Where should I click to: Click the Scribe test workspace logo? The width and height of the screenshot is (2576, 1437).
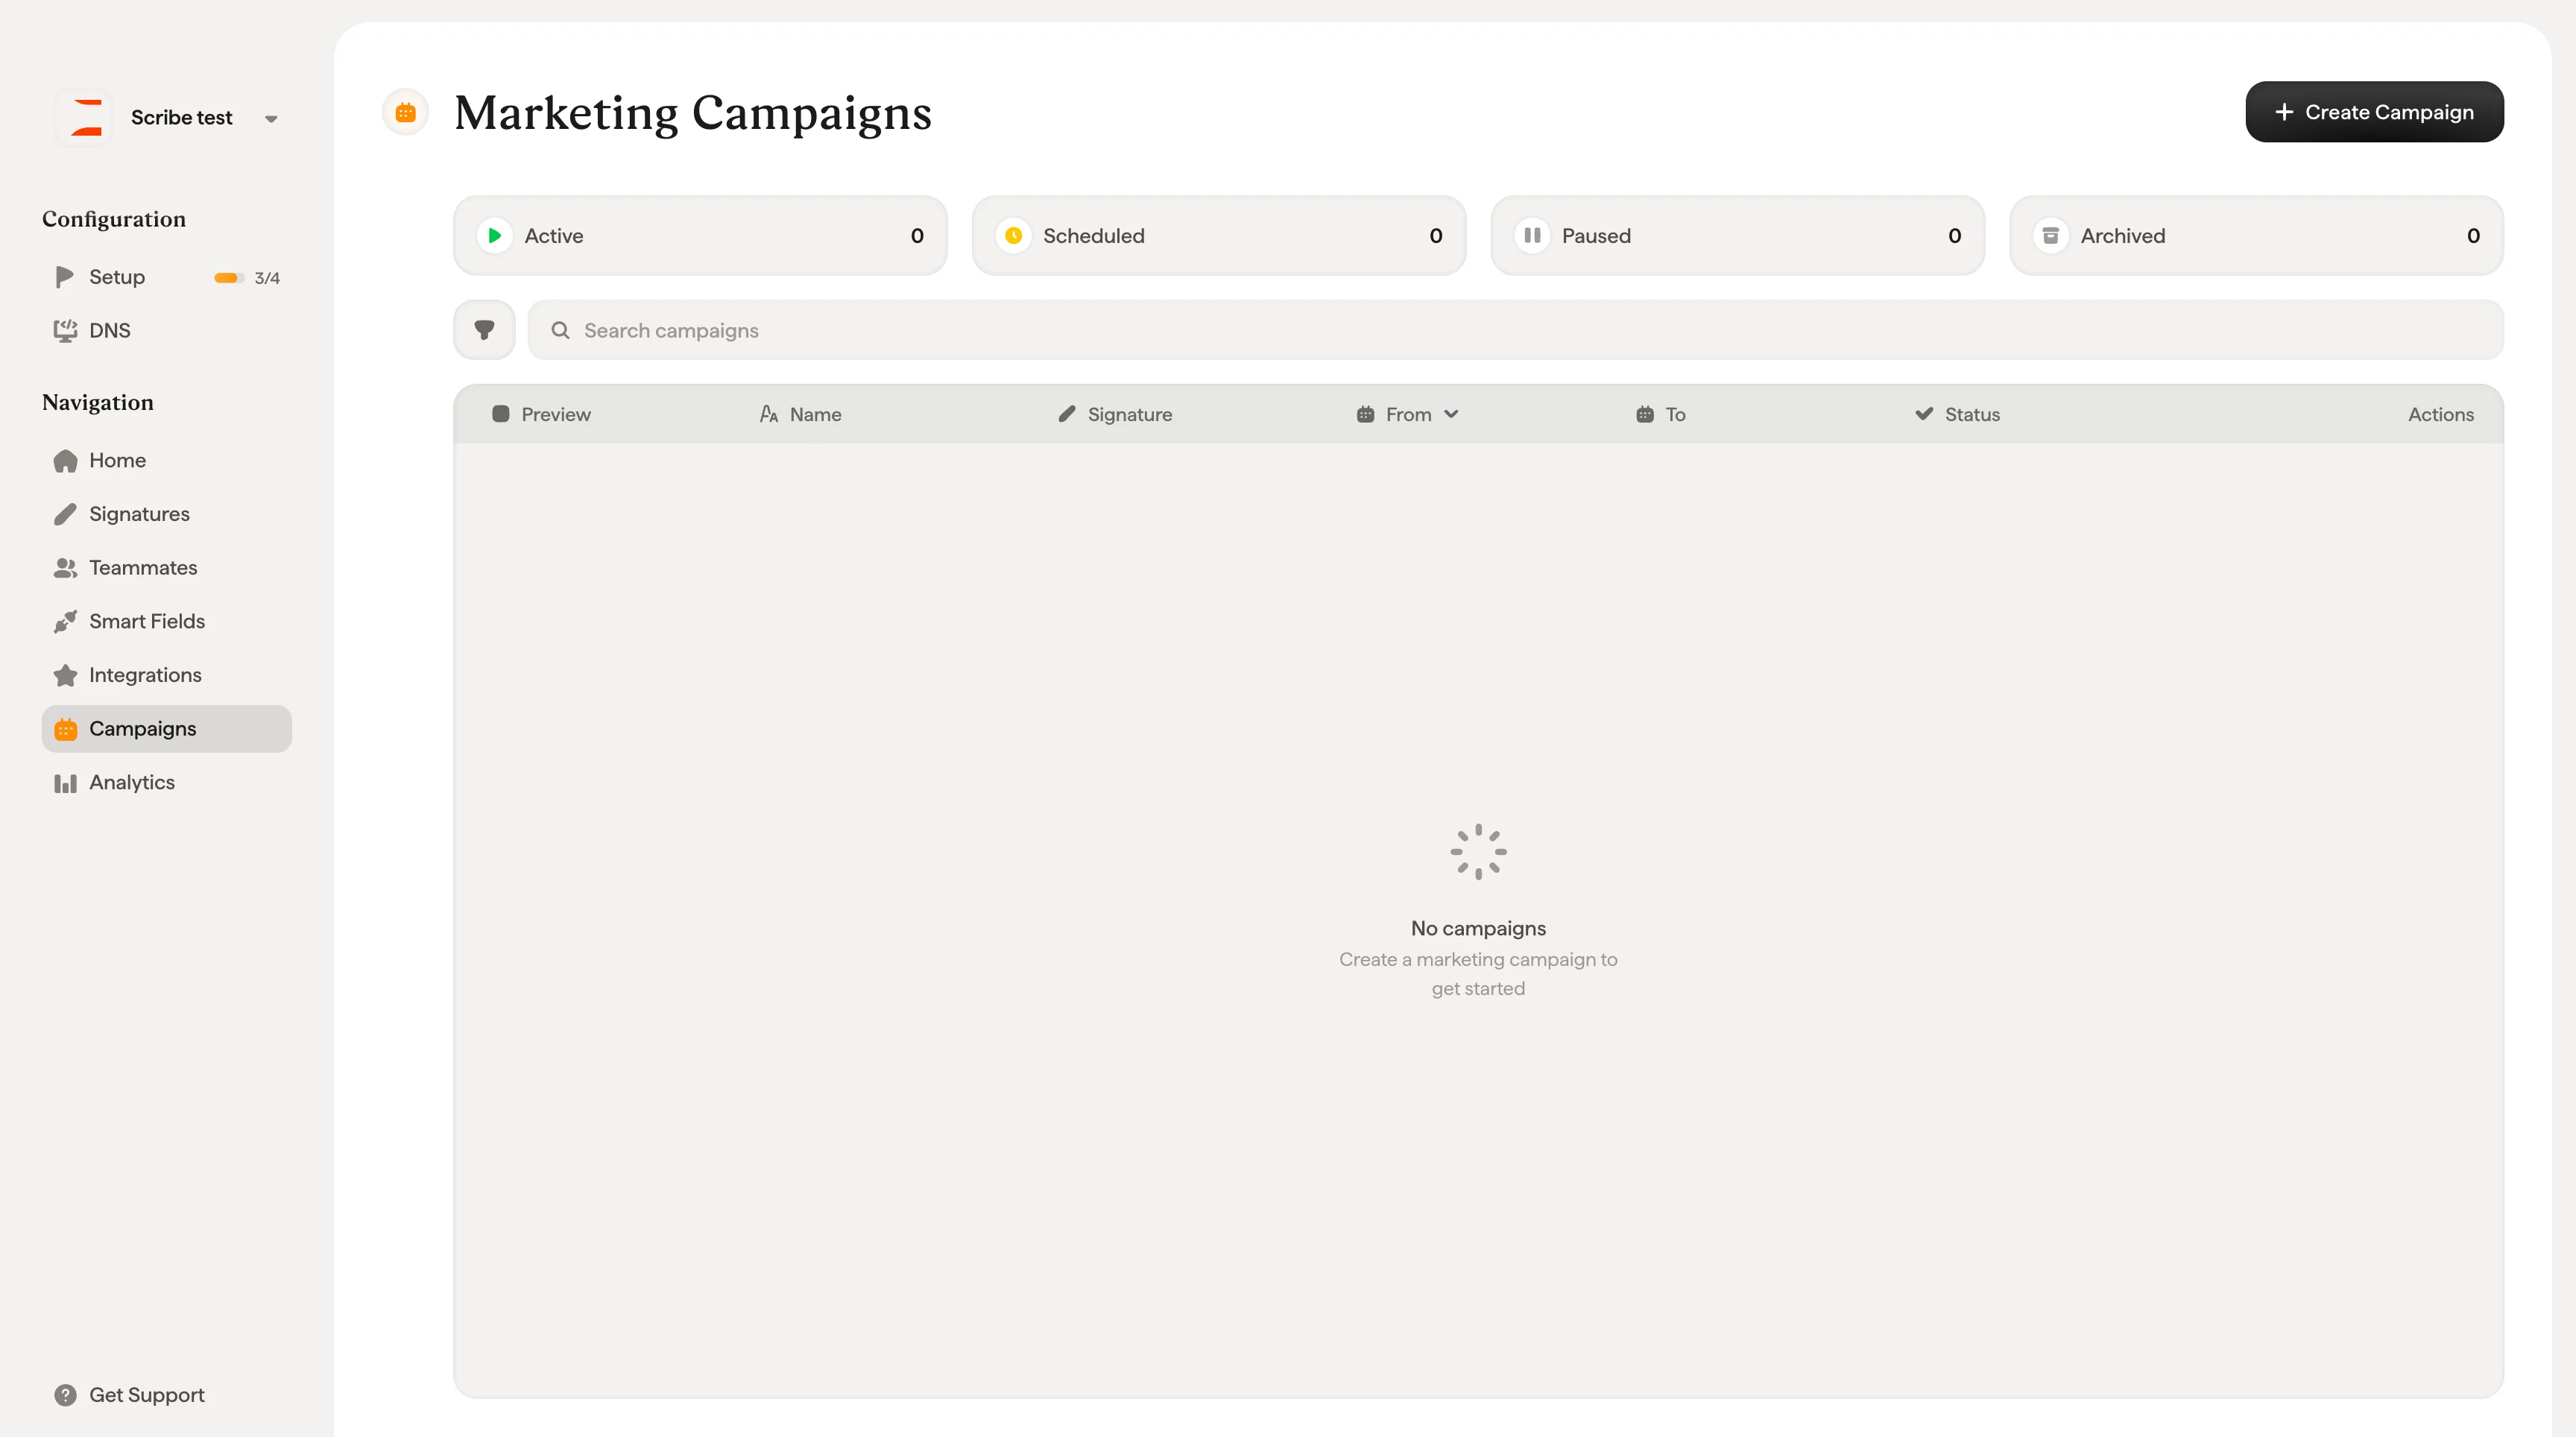point(86,118)
